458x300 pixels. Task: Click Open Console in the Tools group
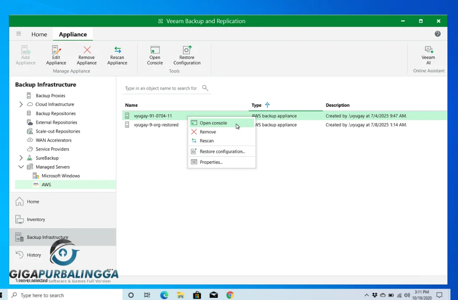pos(155,55)
